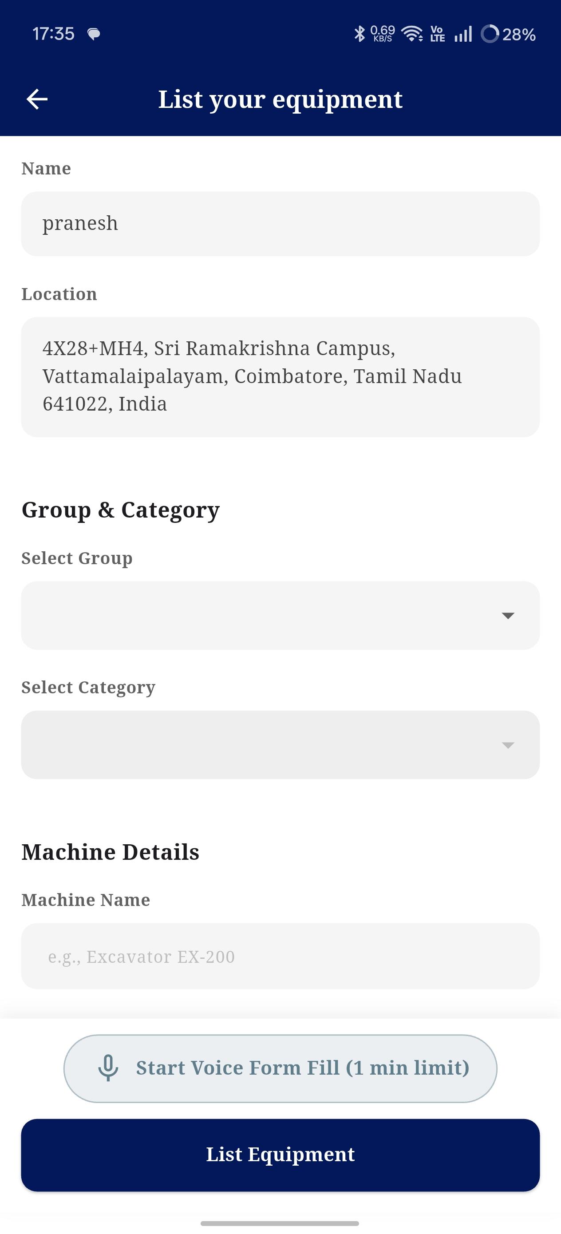Edit the Name field containing pranesh
561x1234 pixels.
click(x=280, y=224)
